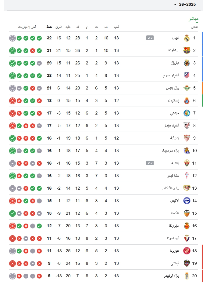This screenshot has height=288, width=203.
Task: Click the Athletic Bilbao club crest
Action: click(x=187, y=126)
